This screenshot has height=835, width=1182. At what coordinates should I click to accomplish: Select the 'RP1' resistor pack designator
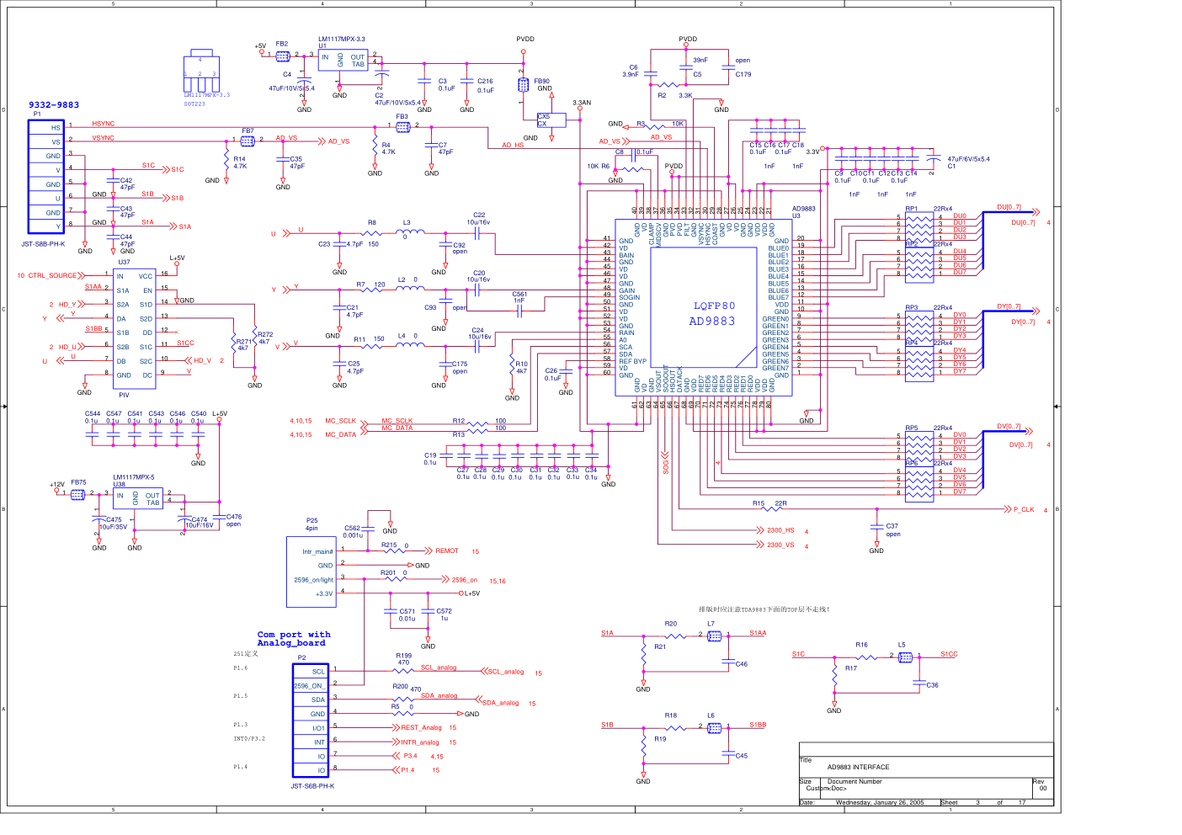point(912,209)
